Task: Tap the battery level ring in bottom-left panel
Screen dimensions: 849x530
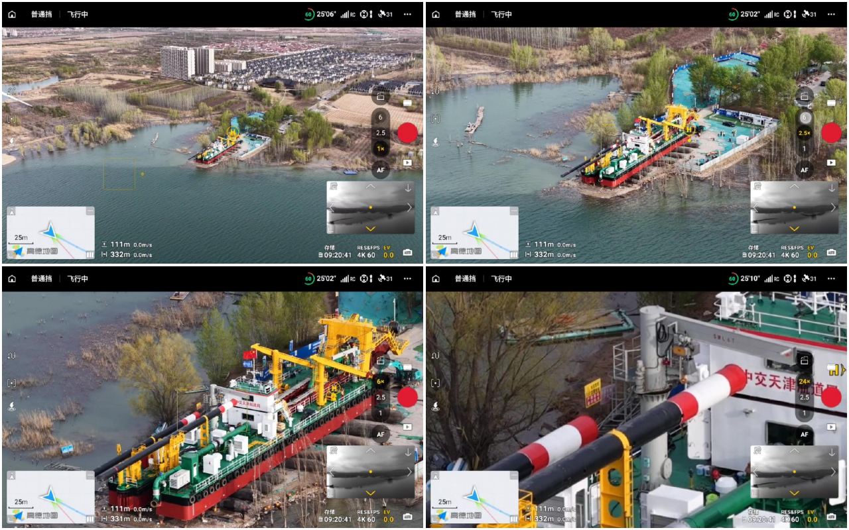Action: tap(309, 279)
